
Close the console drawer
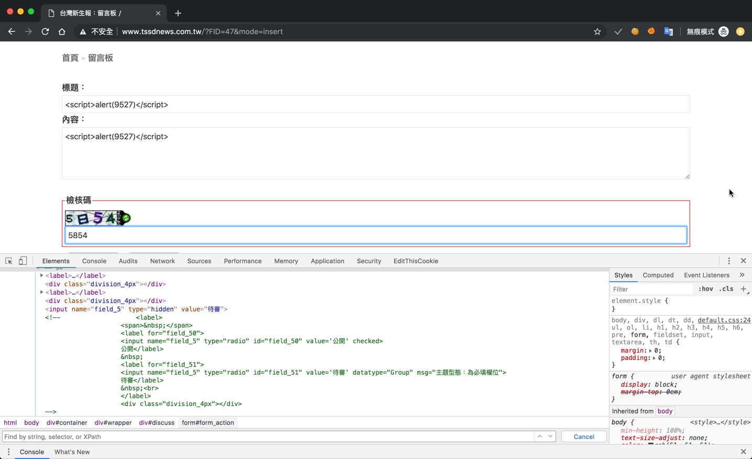(x=744, y=452)
